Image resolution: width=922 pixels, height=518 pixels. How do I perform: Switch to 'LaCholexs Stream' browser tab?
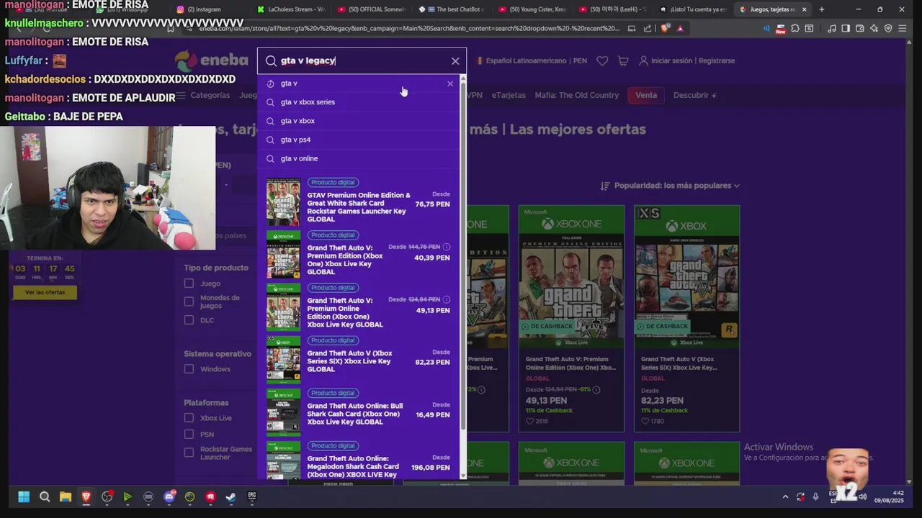(x=291, y=9)
